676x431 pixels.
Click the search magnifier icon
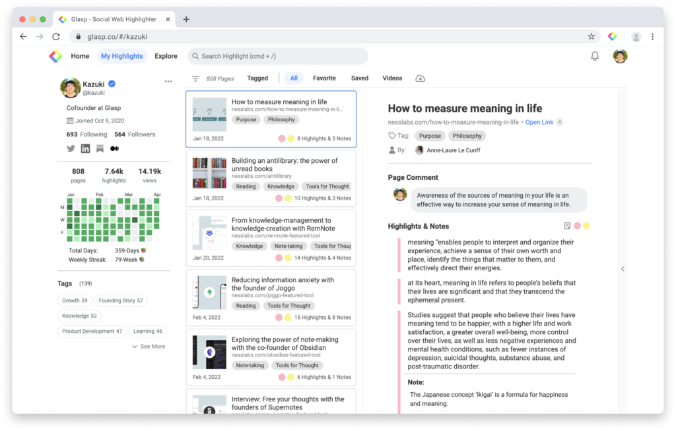(195, 57)
